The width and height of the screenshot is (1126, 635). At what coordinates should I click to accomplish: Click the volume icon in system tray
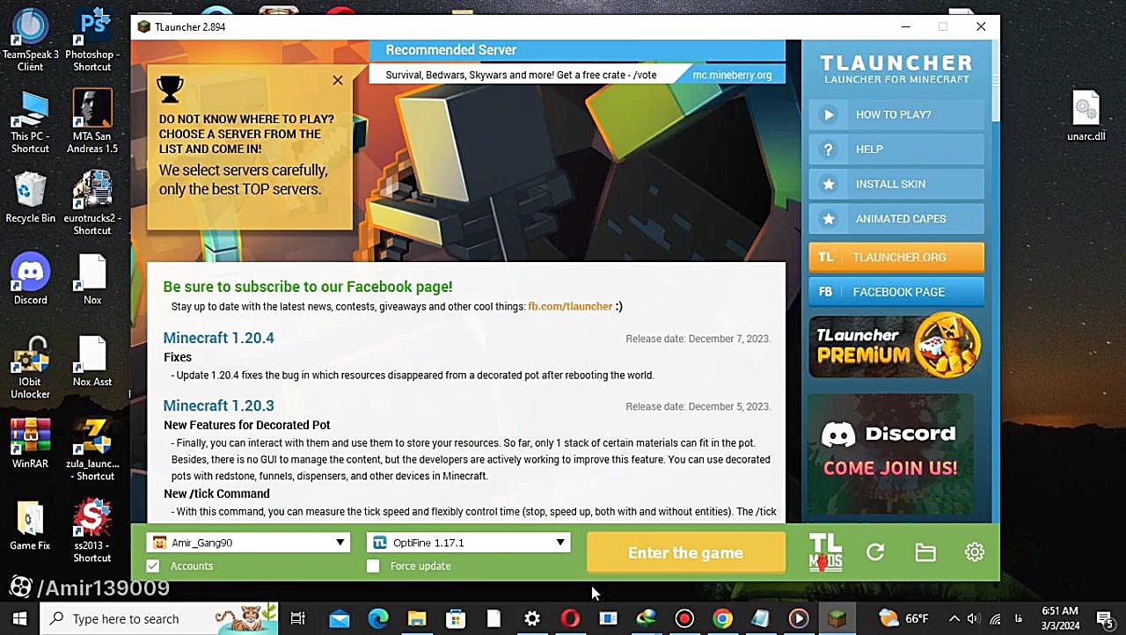[974, 618]
